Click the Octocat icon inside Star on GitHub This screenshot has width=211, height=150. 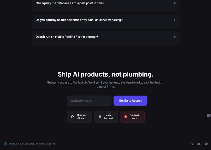coord(72,117)
